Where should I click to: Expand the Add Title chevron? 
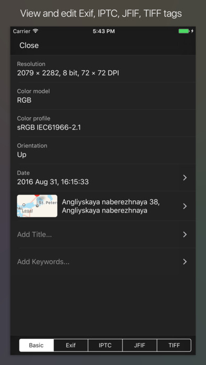click(x=185, y=234)
